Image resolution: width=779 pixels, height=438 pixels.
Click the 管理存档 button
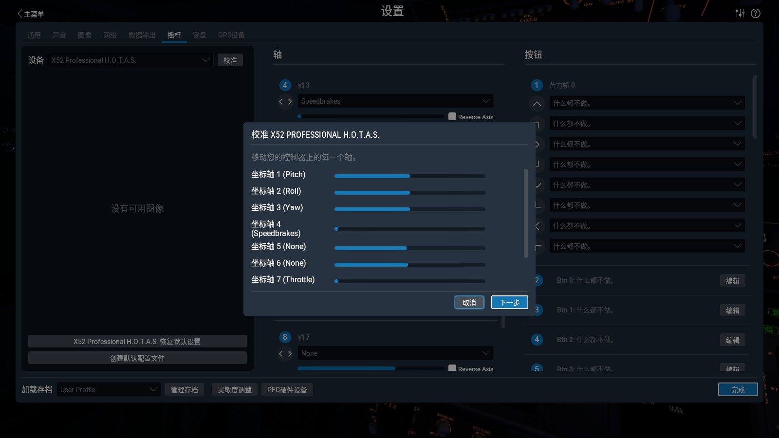pos(185,389)
